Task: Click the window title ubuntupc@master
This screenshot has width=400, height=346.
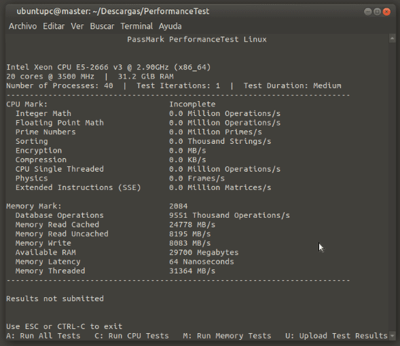Action: (x=113, y=12)
